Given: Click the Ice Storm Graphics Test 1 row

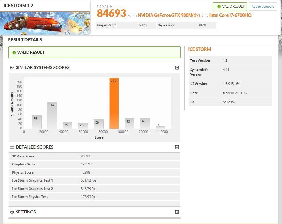Looking at the screenshot, I should [x=94, y=181].
